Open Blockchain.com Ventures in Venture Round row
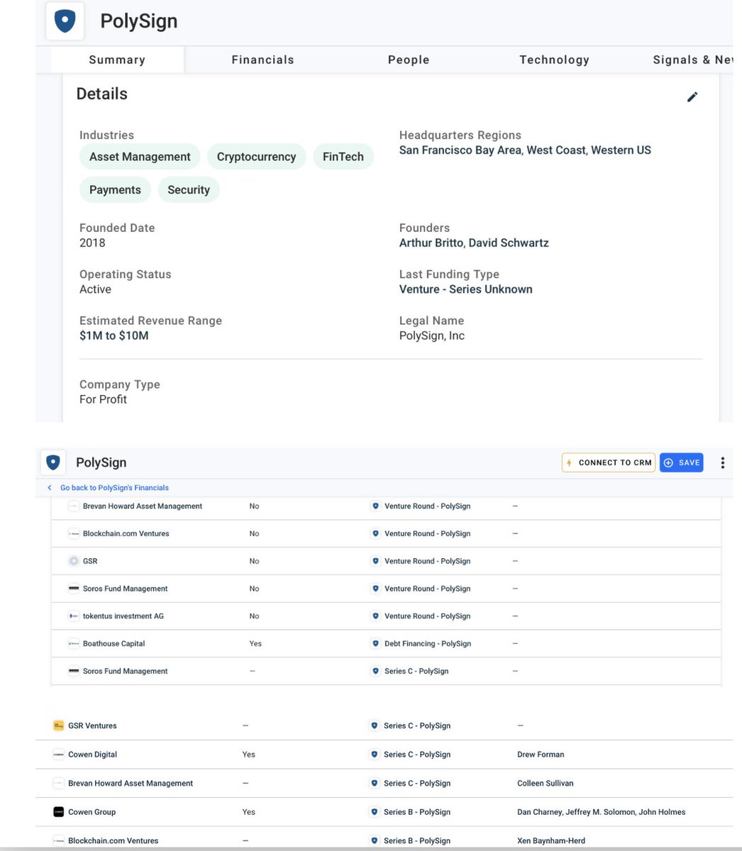Screen dimensions: 742x851 click(x=126, y=533)
